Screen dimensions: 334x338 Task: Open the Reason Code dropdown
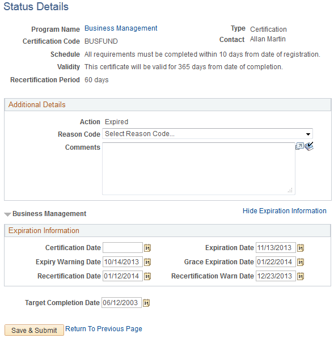click(208, 134)
